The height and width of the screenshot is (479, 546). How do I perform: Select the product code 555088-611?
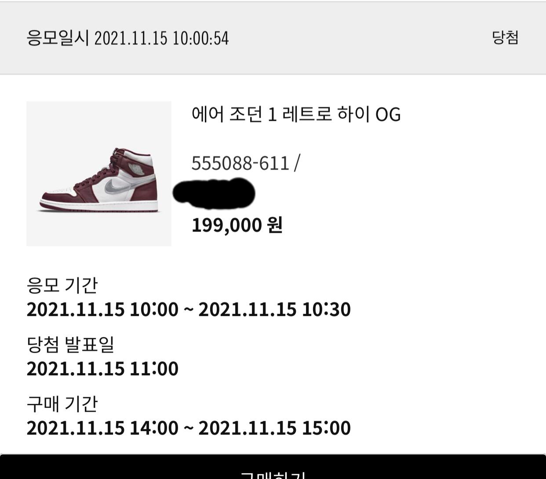(240, 163)
